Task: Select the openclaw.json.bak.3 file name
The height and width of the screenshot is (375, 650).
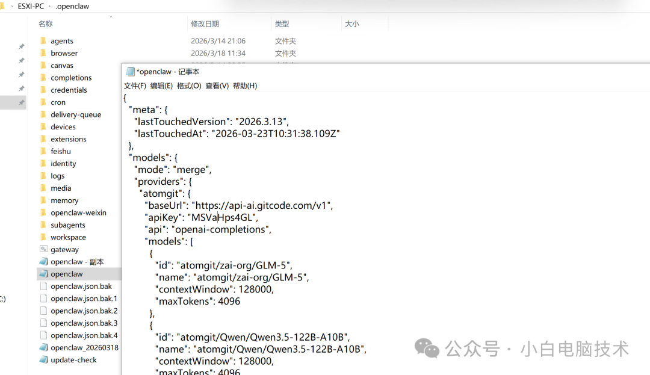Action: click(x=84, y=323)
